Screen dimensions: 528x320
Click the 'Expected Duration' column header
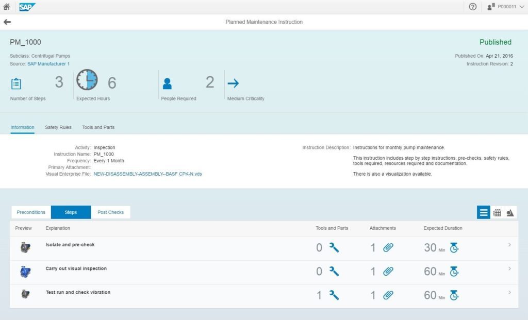click(443, 228)
